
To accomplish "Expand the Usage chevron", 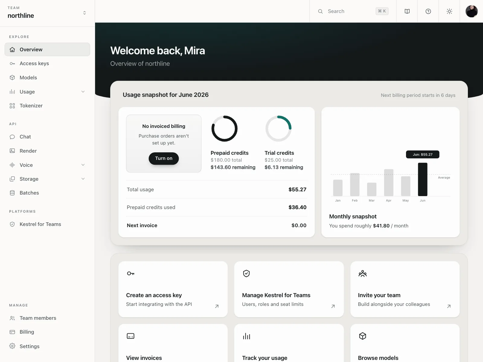I will point(83,92).
